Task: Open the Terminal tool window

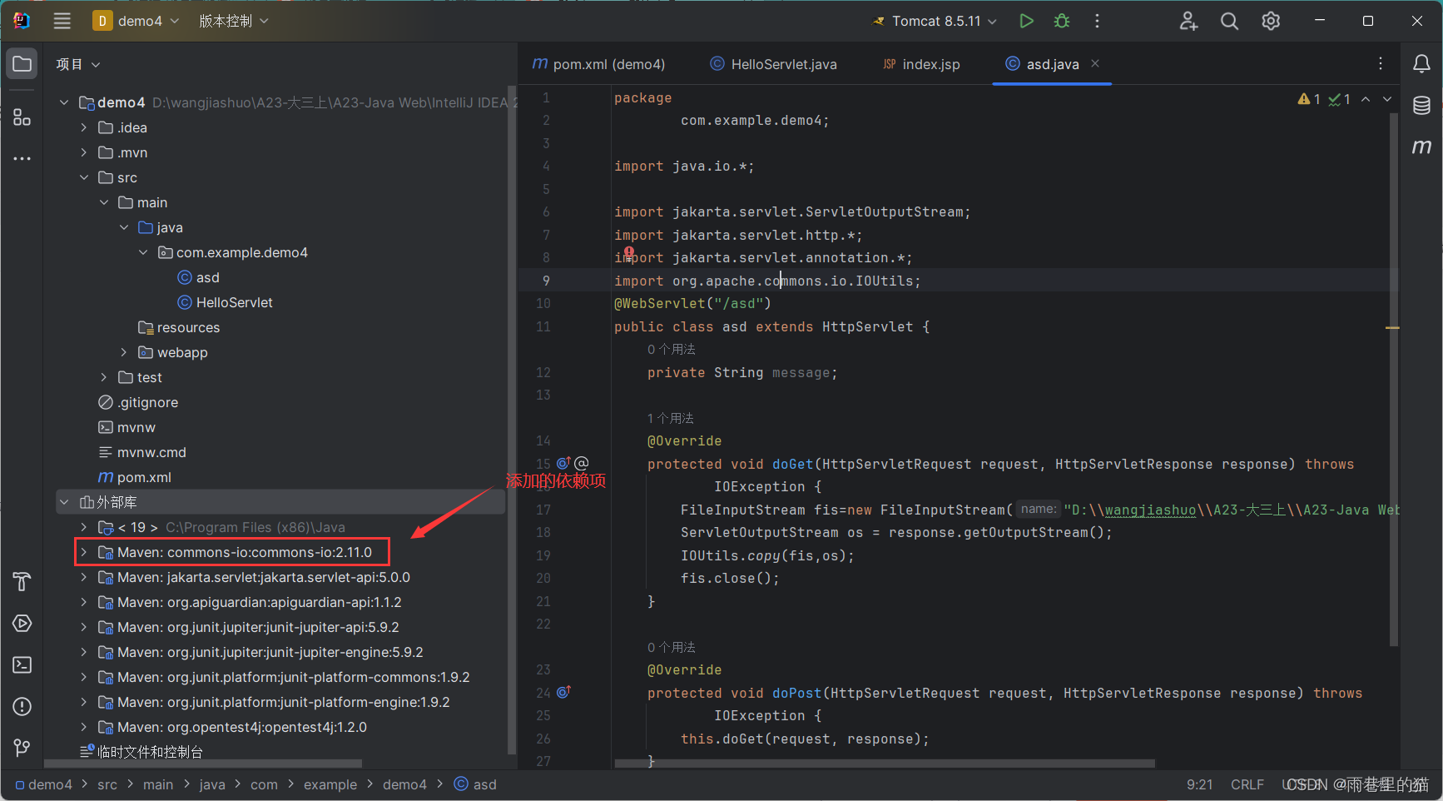Action: 22,664
